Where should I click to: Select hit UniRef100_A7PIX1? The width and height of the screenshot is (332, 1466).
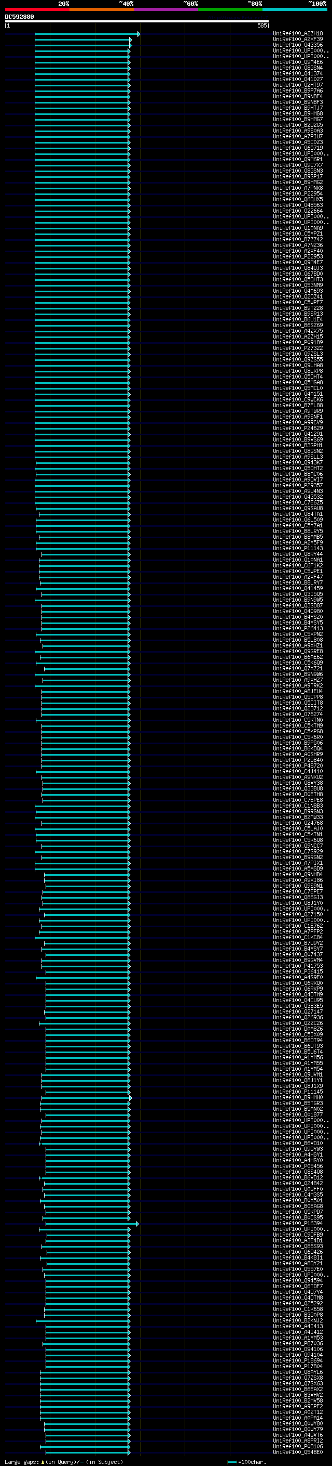tap(298, 863)
